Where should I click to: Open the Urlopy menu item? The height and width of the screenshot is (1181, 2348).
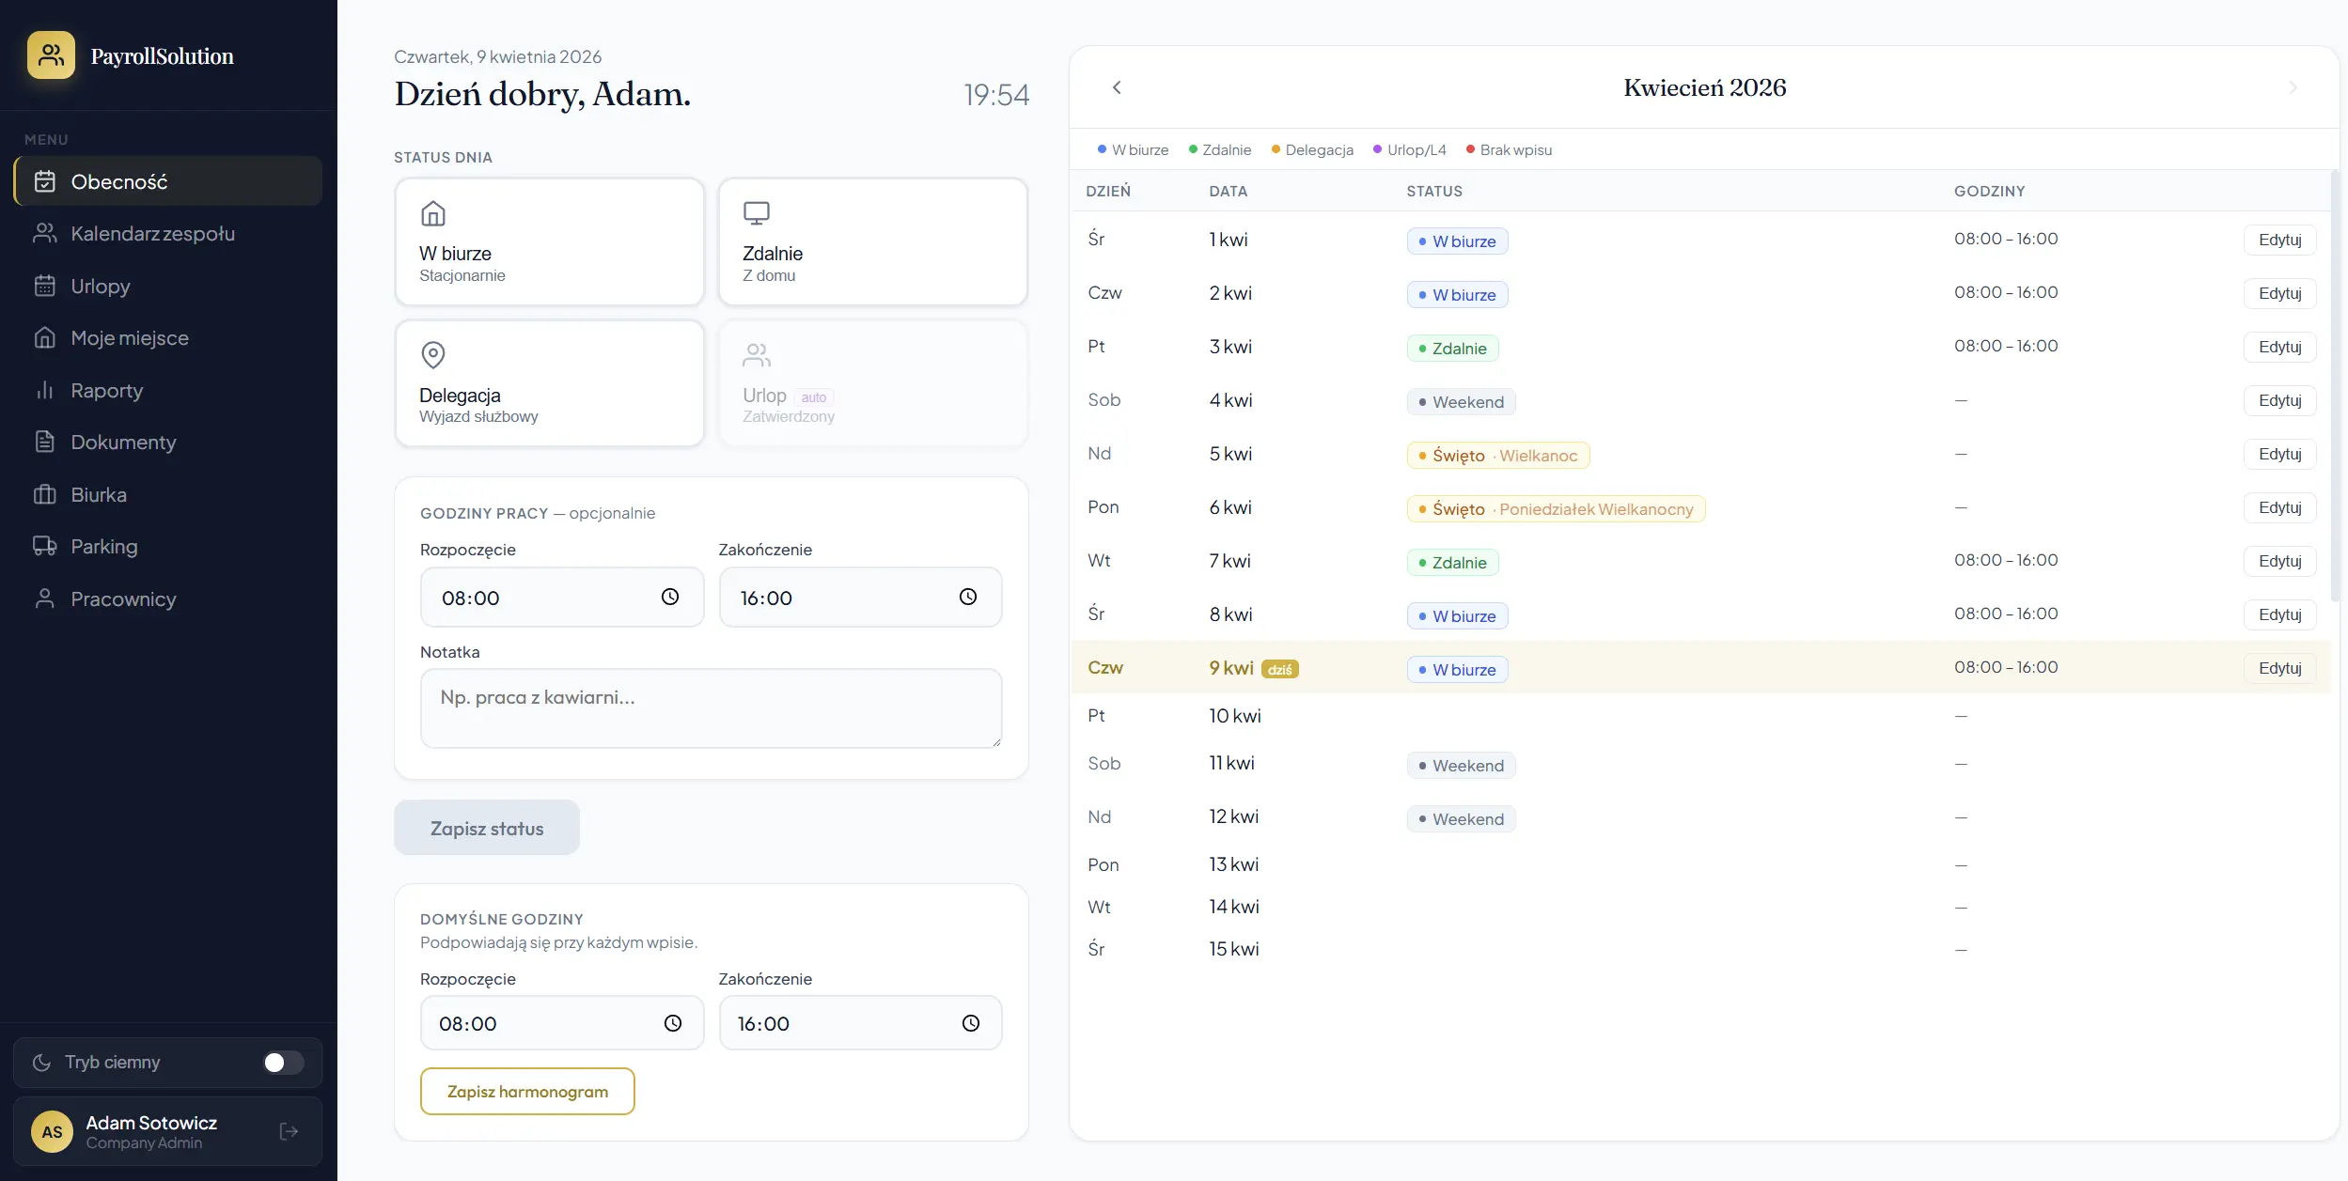pyautogui.click(x=101, y=286)
